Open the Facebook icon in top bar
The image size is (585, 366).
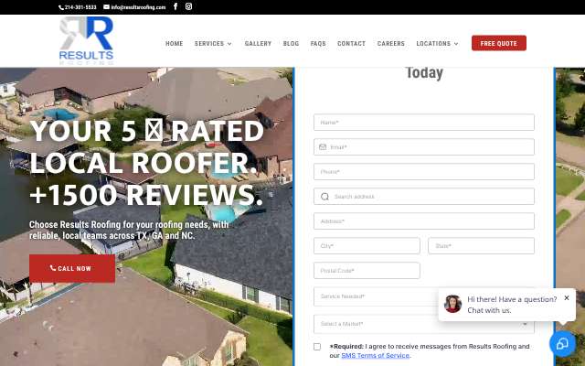[x=175, y=6]
